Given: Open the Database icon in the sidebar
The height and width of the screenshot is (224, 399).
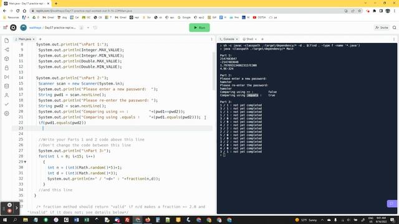Looking at the screenshot, I should pyautogui.click(x=7, y=86).
